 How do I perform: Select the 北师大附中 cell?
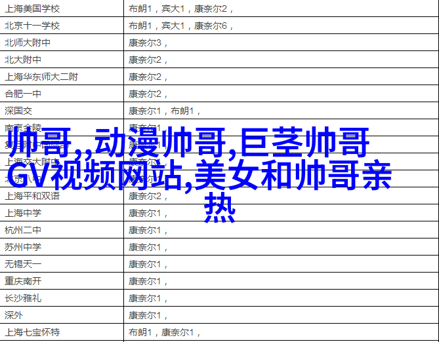(x=62, y=43)
